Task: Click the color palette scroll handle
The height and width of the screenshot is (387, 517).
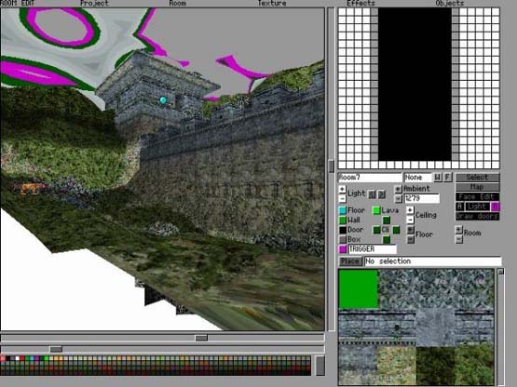Action: [320, 366]
